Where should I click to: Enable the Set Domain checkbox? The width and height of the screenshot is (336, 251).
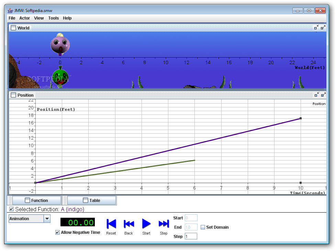203,227
